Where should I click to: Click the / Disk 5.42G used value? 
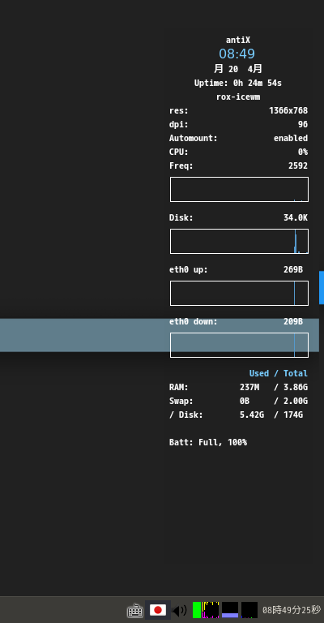tap(252, 415)
